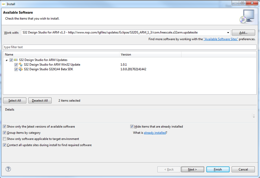Click the Finish button
Screen dimensions: 260x178
click(x=218, y=169)
